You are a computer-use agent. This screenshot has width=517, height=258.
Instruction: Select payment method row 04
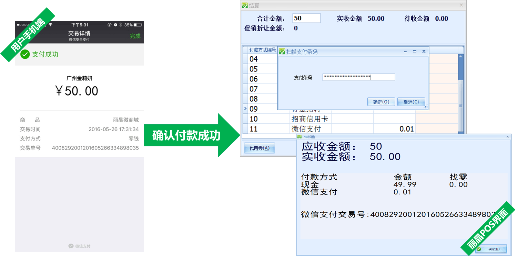tap(262, 59)
